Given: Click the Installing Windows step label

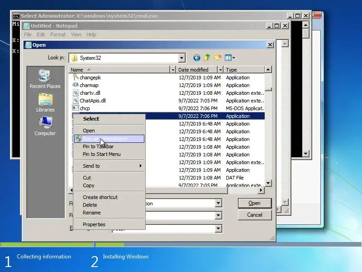Looking at the screenshot, I should point(126,257).
